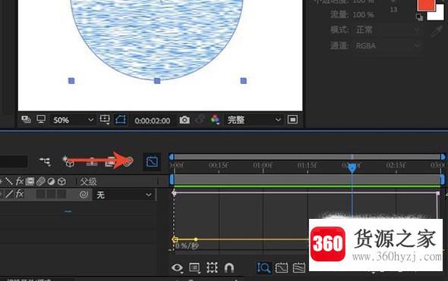
Task: Click the 02:15f ruler mark
Action: (x=396, y=165)
